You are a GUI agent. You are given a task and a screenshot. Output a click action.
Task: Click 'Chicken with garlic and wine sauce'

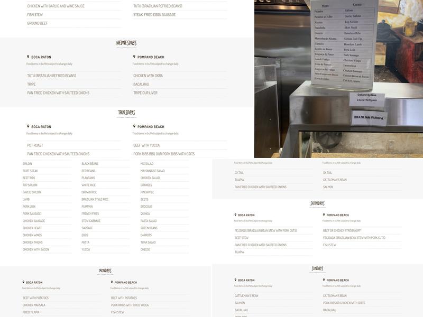[56, 6]
